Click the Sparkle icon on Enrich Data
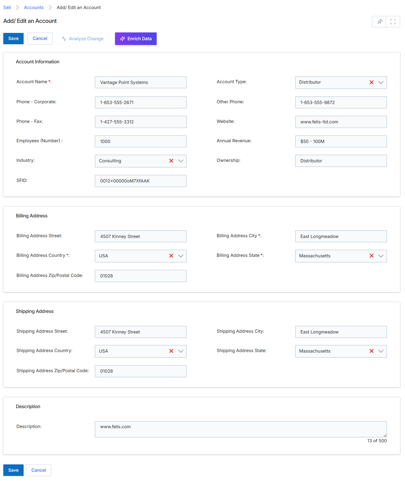 point(123,39)
